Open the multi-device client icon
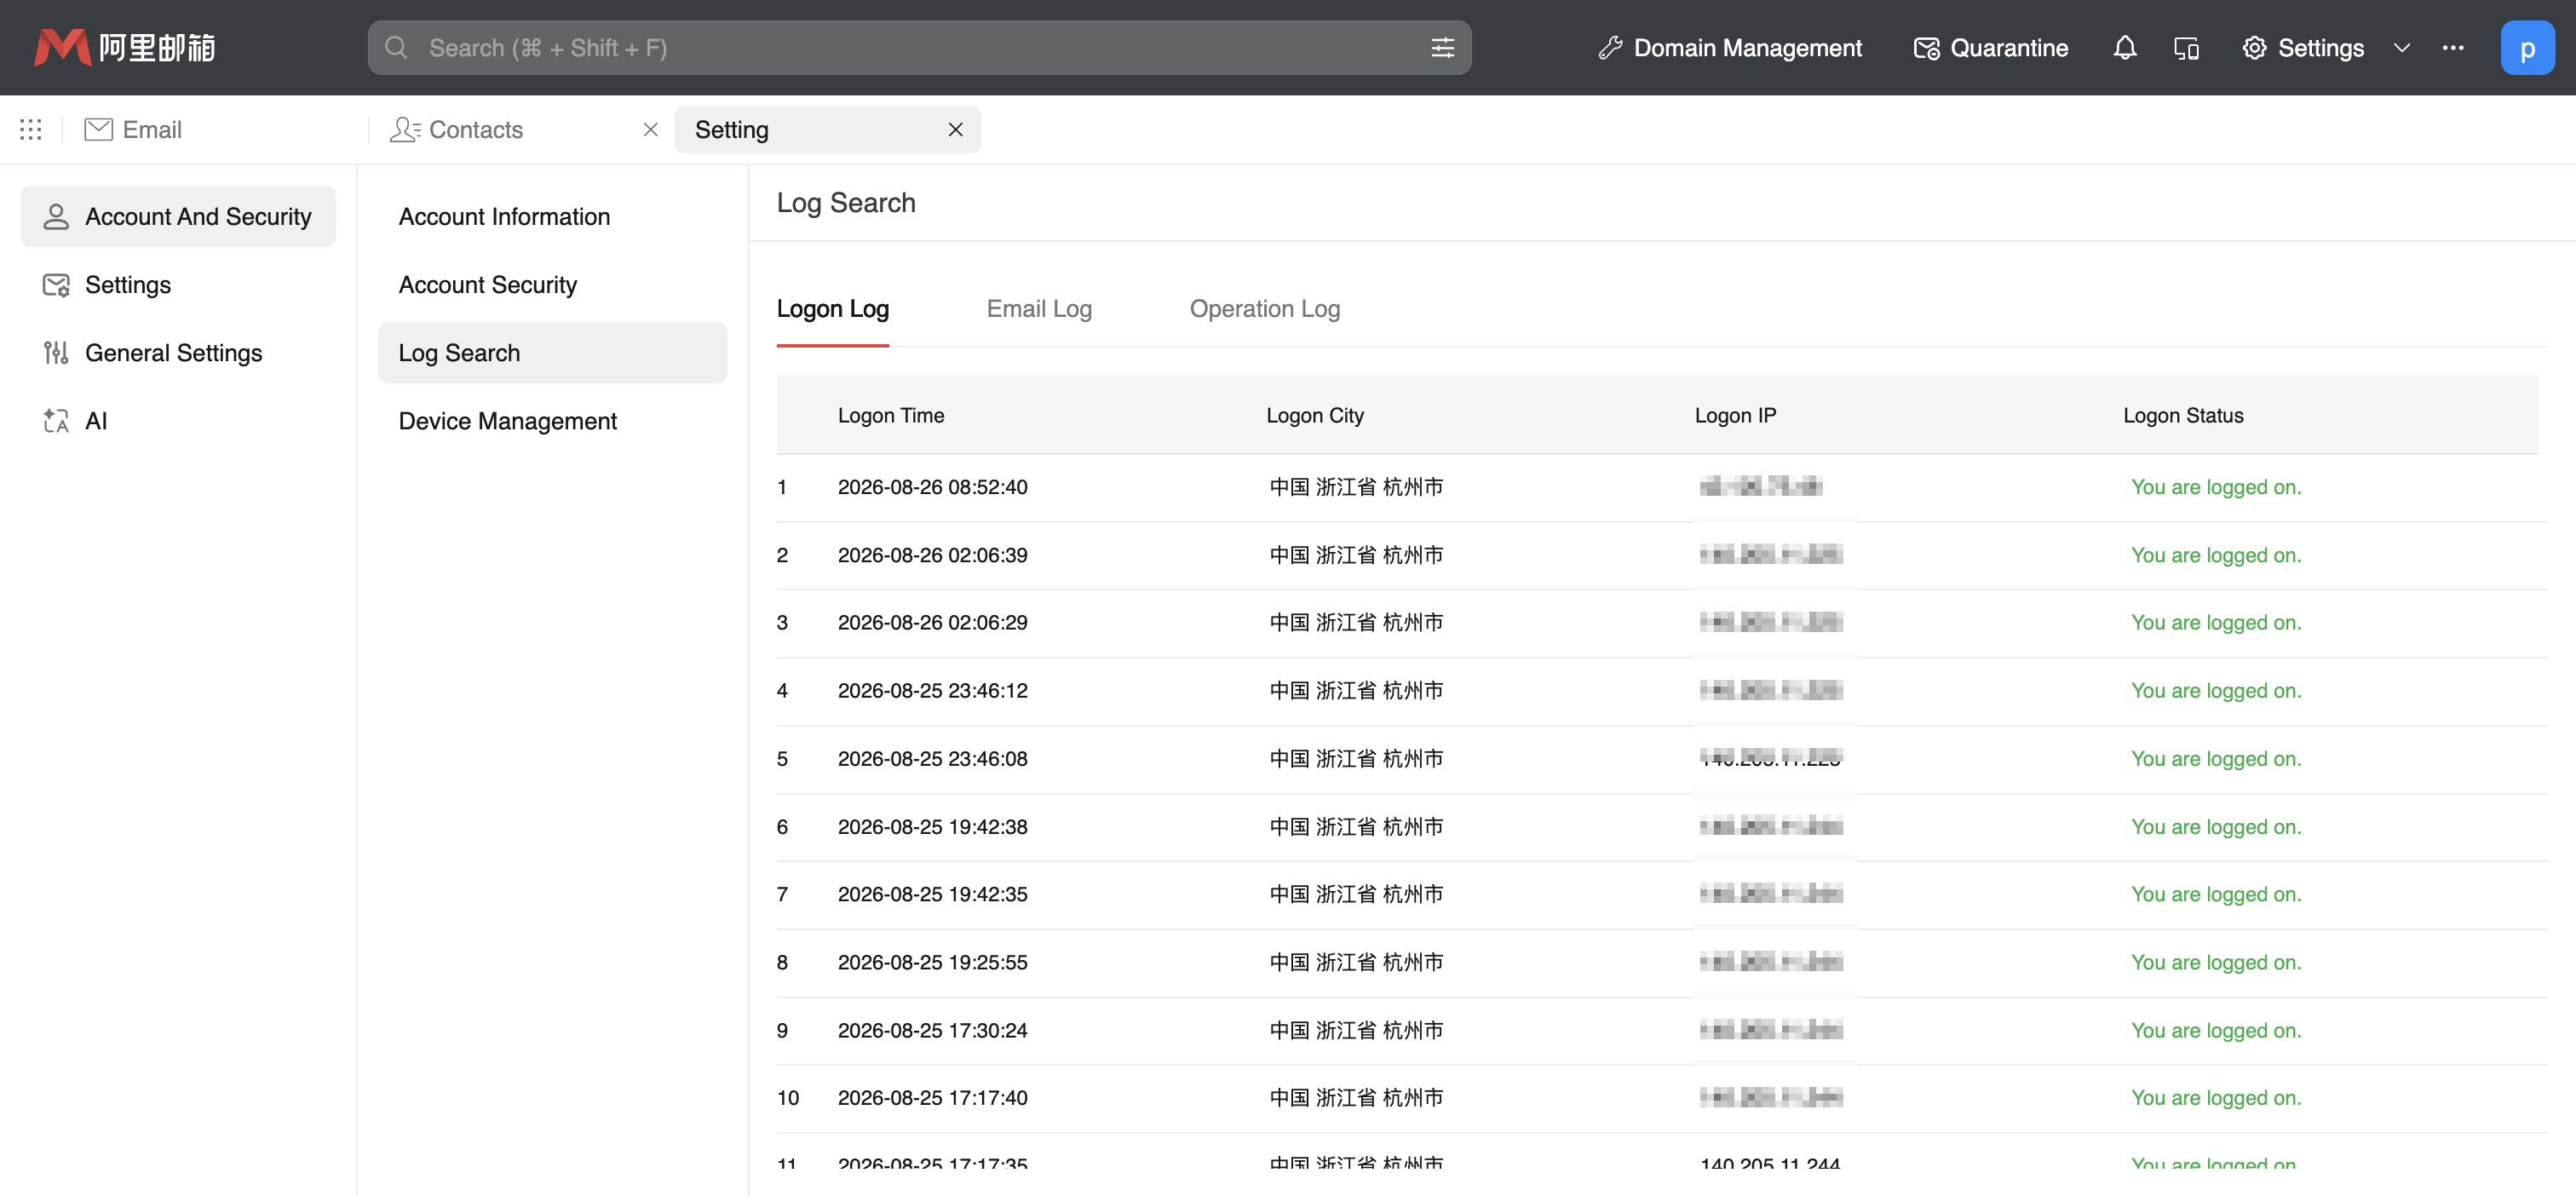This screenshot has width=2576, height=1196. click(2186, 47)
